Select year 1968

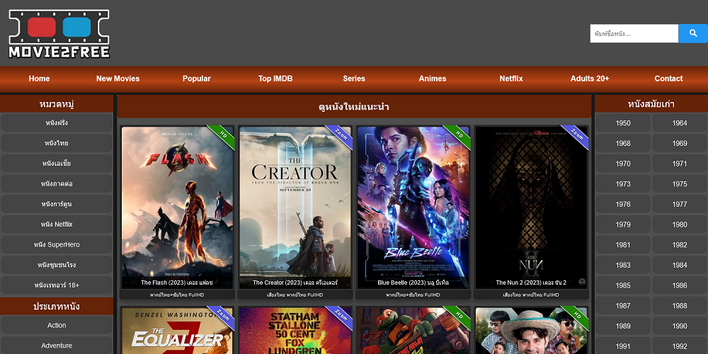coord(622,143)
